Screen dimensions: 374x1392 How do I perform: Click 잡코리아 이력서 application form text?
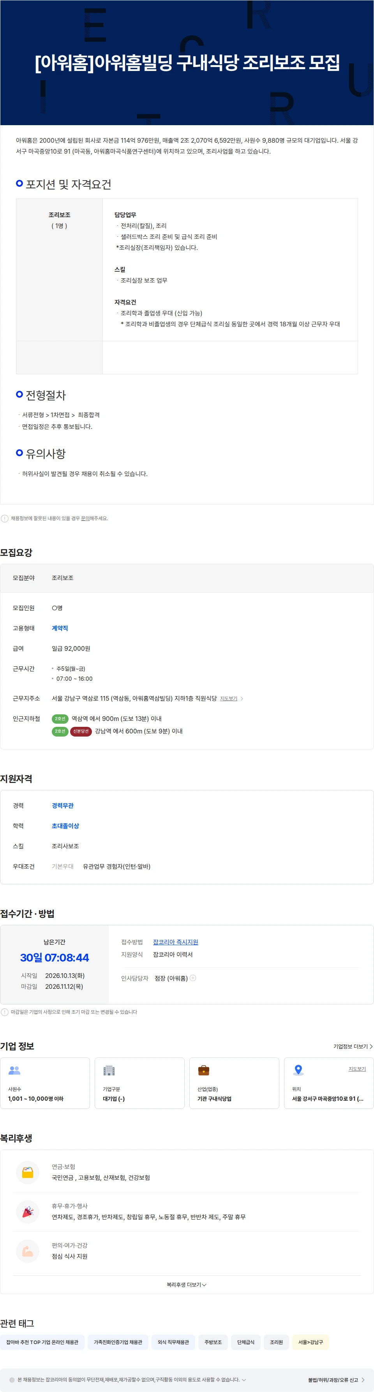pyautogui.click(x=173, y=954)
